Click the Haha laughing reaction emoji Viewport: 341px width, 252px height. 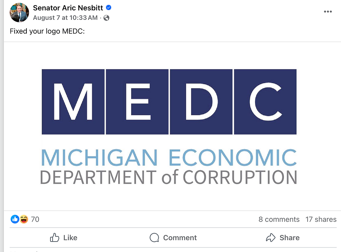[24, 219]
